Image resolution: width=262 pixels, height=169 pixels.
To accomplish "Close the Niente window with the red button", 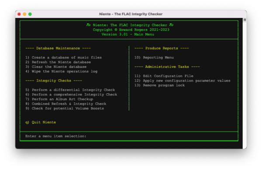I will [x=19, y=14].
